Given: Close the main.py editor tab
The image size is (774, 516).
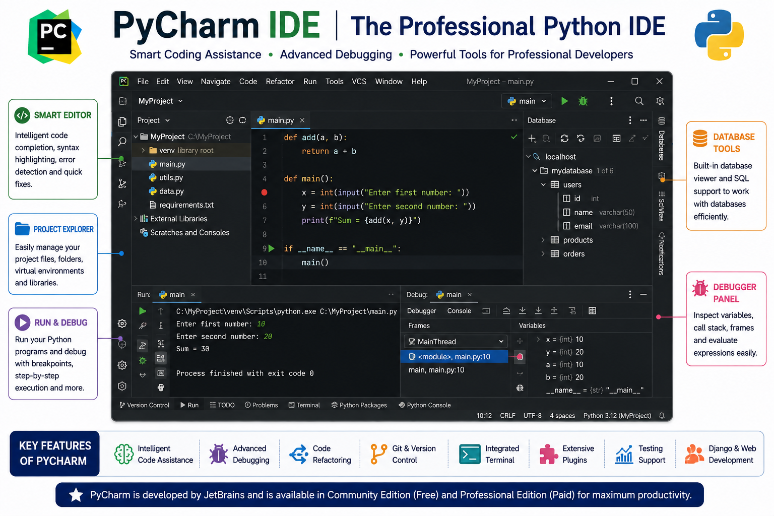Looking at the screenshot, I should coord(302,120).
